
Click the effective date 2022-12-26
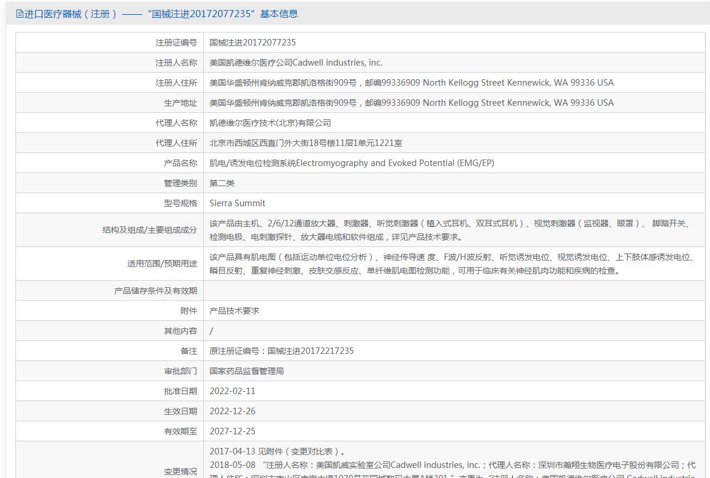pos(232,411)
